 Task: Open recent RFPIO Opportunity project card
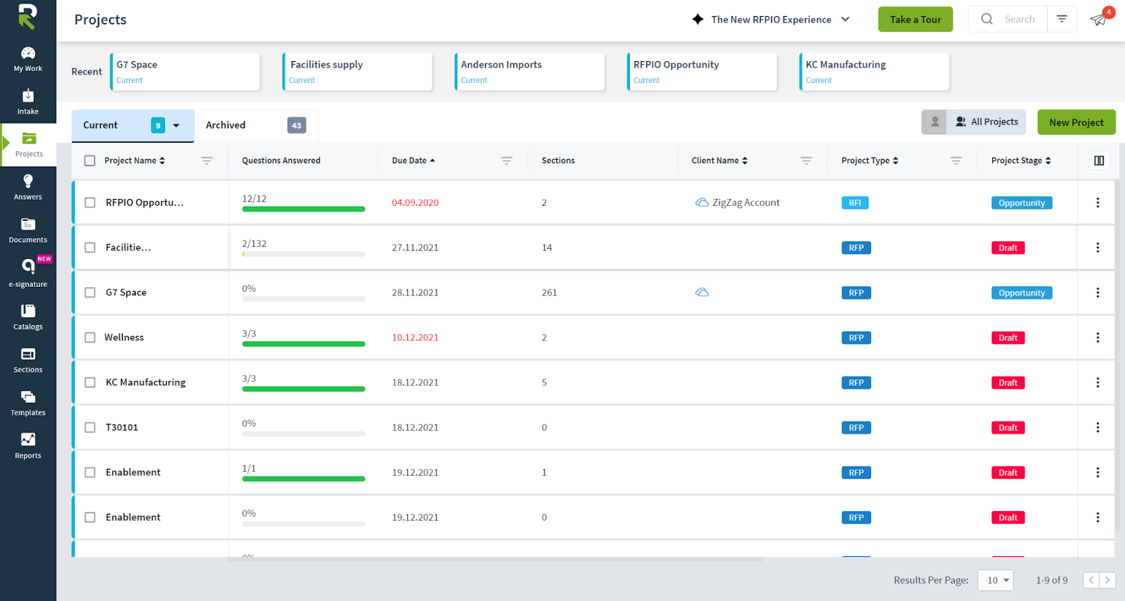(702, 72)
